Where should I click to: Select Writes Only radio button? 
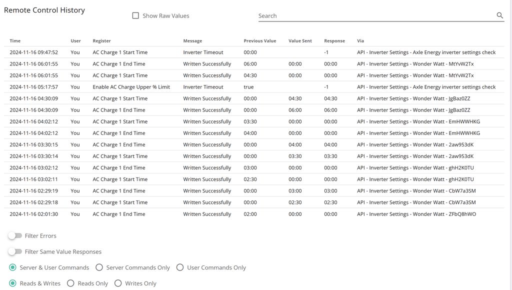tap(118, 283)
